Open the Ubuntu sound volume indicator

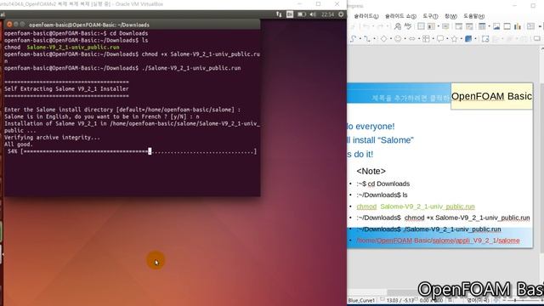pyautogui.click(x=313, y=14)
